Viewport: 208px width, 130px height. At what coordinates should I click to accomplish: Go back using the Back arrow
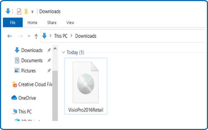pos(9,36)
